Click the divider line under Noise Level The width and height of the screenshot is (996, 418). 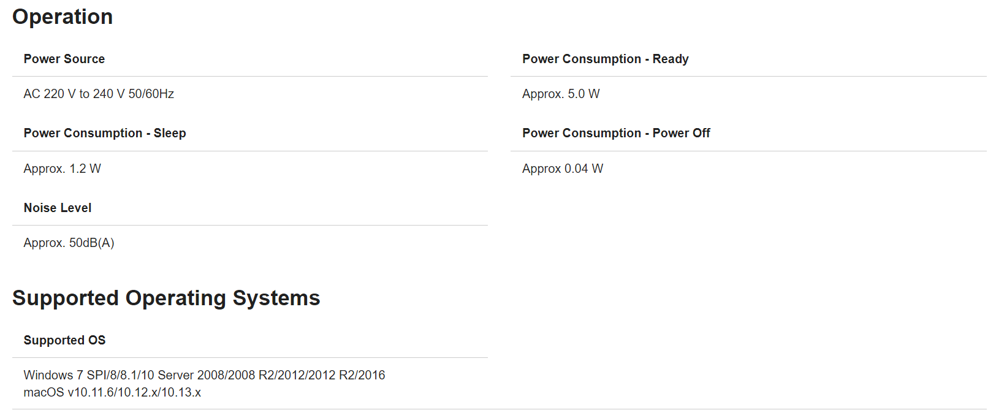[250, 226]
